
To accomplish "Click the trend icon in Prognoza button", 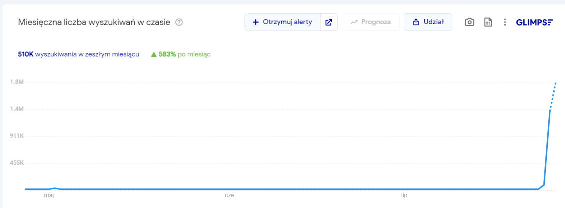I will (354, 22).
